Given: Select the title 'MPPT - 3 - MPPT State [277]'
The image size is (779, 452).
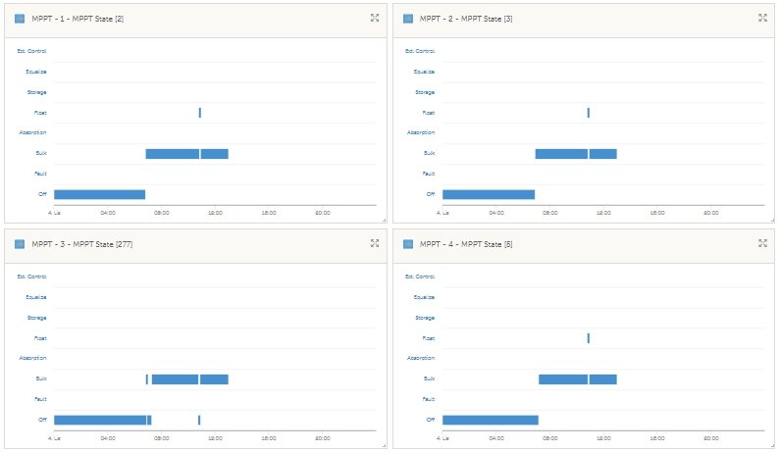Looking at the screenshot, I should click(82, 244).
